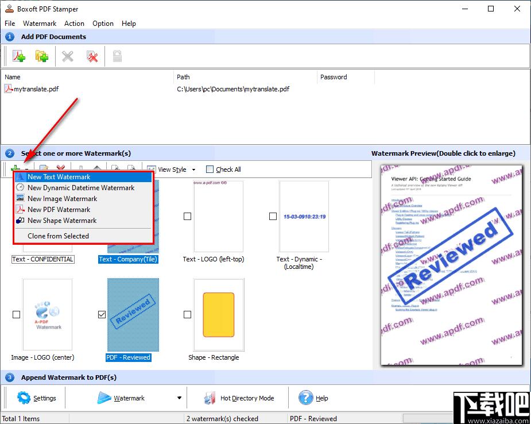The width and height of the screenshot is (531, 424).
Task: Click '2 watermark(s) checked' status text
Action: tap(222, 419)
